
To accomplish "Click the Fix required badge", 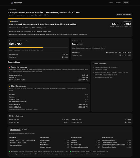I will pyautogui.click(x=14, y=21).
